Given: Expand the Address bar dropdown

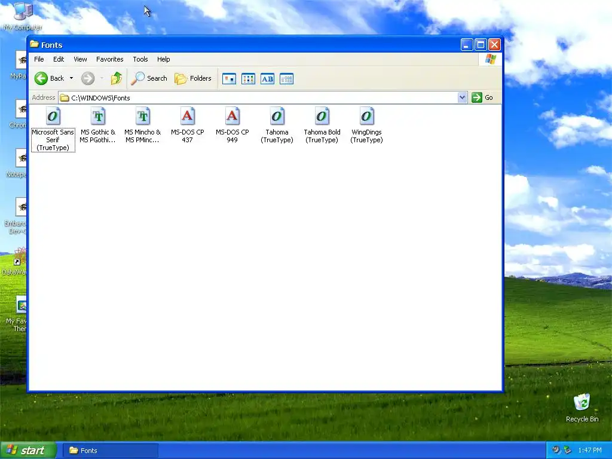Looking at the screenshot, I should click(x=462, y=97).
